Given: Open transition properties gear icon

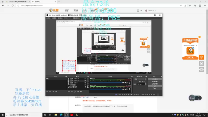Looking at the screenshot, I should [x=145, y=82].
